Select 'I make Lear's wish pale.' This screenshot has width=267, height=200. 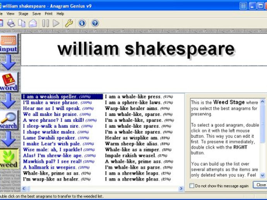(x=58, y=144)
